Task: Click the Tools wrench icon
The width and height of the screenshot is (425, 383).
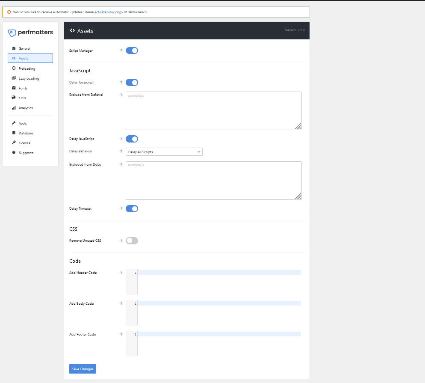Action: 14,123
